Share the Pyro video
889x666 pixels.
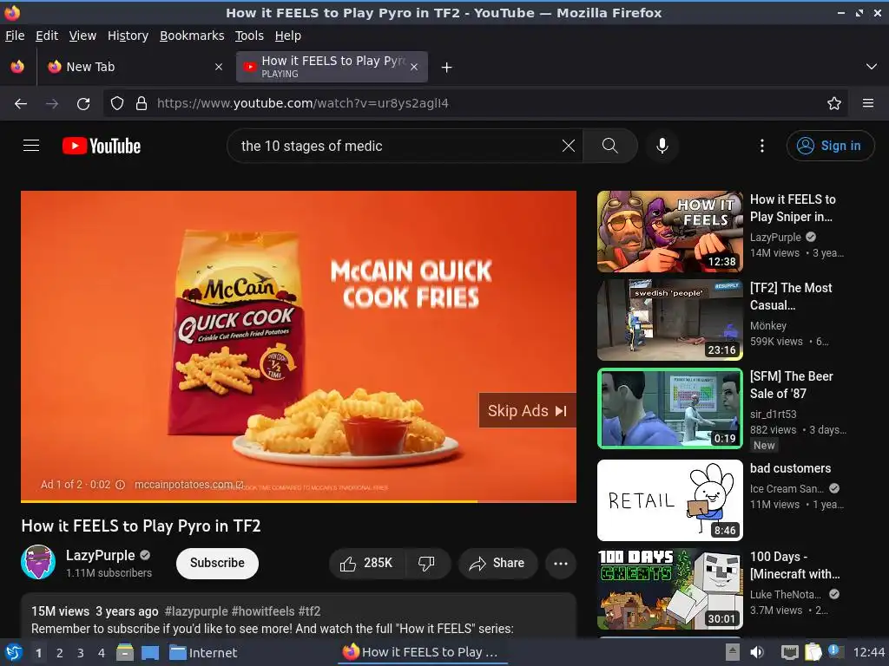coord(497,563)
